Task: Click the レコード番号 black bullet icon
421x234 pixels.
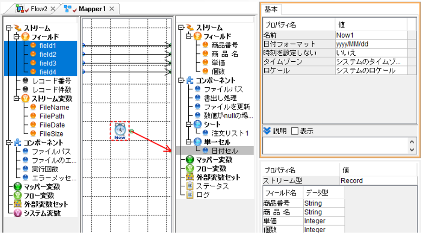Action: click(x=25, y=80)
